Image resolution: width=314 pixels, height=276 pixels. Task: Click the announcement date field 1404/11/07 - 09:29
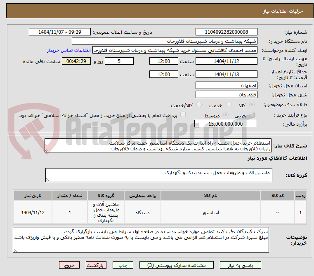tap(60, 32)
